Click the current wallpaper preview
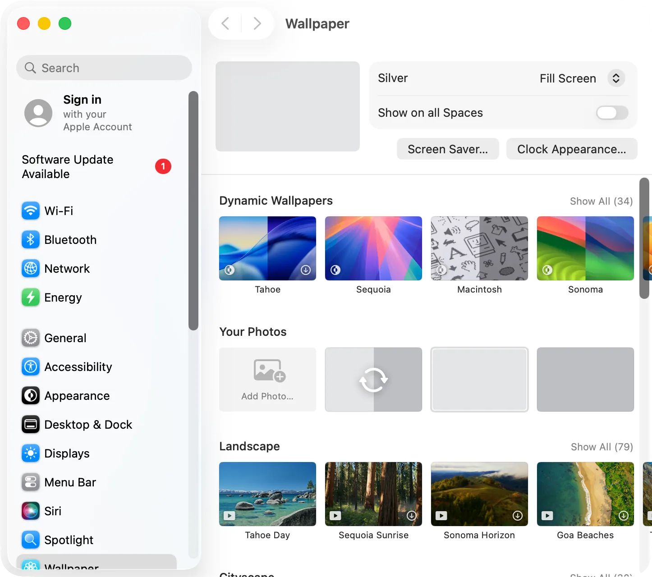Image resolution: width=652 pixels, height=577 pixels. (x=288, y=106)
